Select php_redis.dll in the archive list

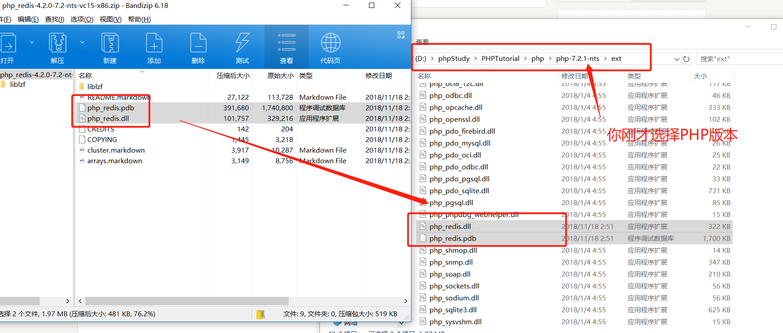pyautogui.click(x=108, y=118)
